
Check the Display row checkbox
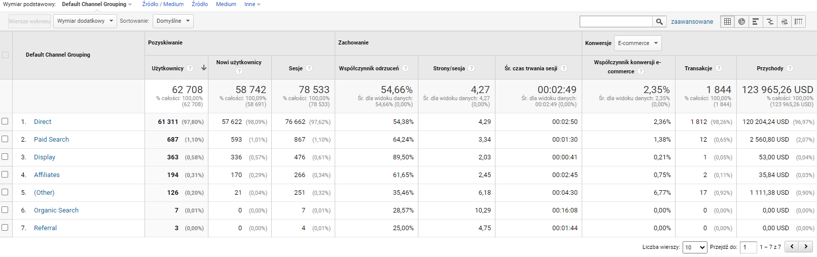5,157
